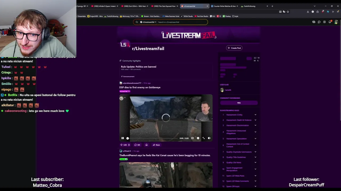Viewport: 341px width, 191px height.
Task: Expand rule Harassment: Out of Context Content
Action: click(255, 145)
